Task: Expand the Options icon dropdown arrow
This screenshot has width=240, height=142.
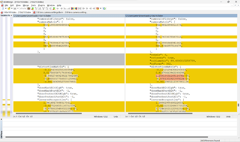Action: [101, 8]
